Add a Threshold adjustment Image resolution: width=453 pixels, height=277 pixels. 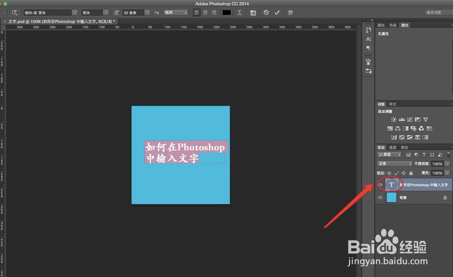[410, 137]
